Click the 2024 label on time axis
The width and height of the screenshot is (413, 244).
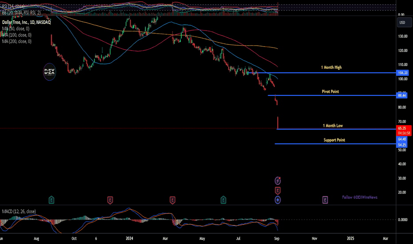click(129, 239)
